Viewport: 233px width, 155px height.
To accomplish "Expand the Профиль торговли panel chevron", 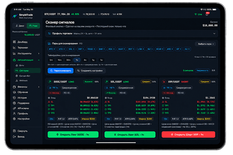I will (x=214, y=34).
